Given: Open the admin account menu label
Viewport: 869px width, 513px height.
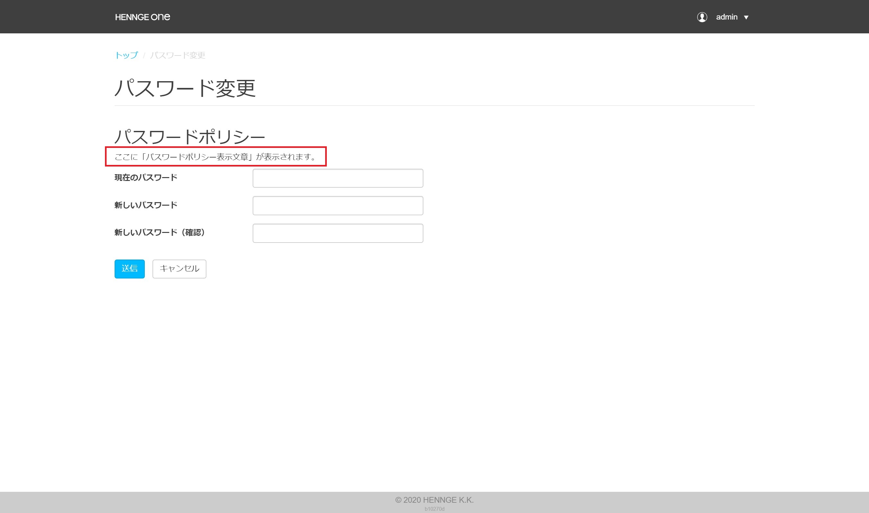Looking at the screenshot, I should (x=726, y=17).
